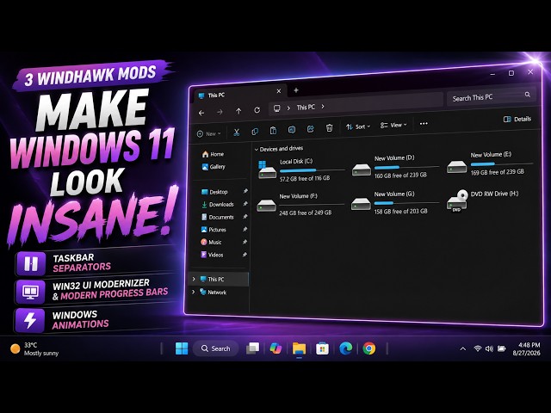
Task: Open the volume speaker tray icon
Action: [x=489, y=348]
